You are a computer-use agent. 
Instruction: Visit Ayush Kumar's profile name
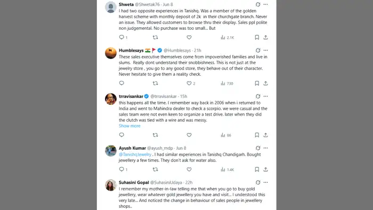click(x=132, y=148)
